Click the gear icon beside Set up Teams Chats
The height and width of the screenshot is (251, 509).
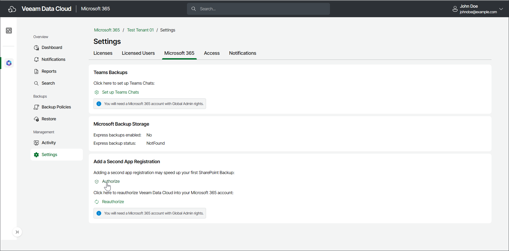pos(97,92)
